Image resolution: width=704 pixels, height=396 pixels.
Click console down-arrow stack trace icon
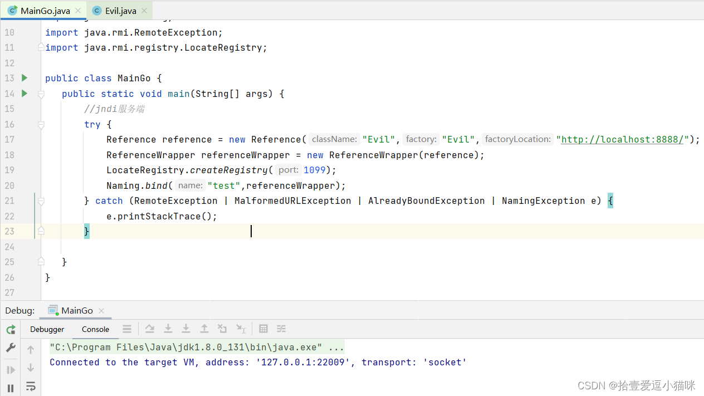click(31, 368)
